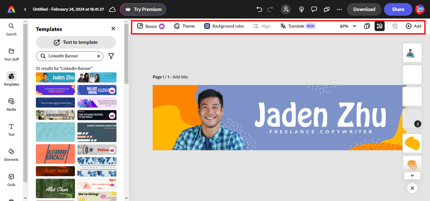
Task: Click the Adobe Express home logo
Action: (11, 9)
